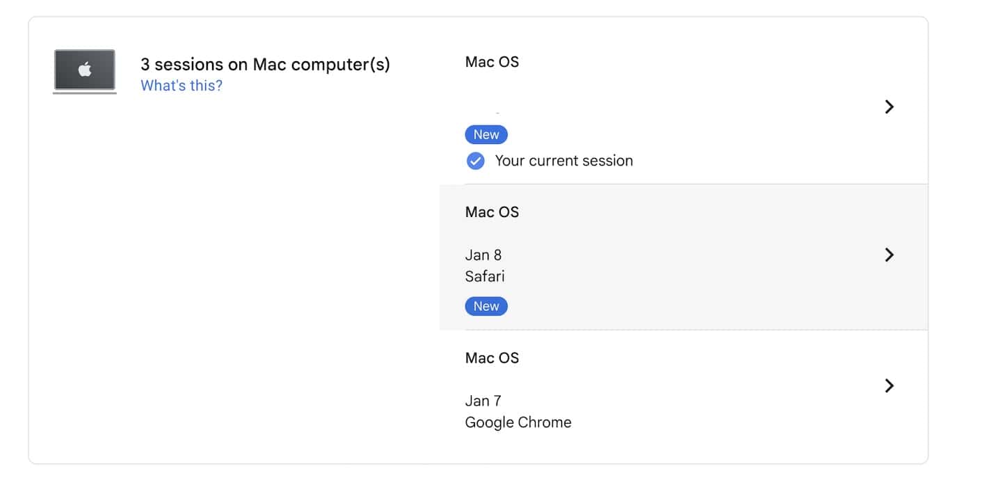
Task: Click the New badge on current session
Action: (485, 134)
